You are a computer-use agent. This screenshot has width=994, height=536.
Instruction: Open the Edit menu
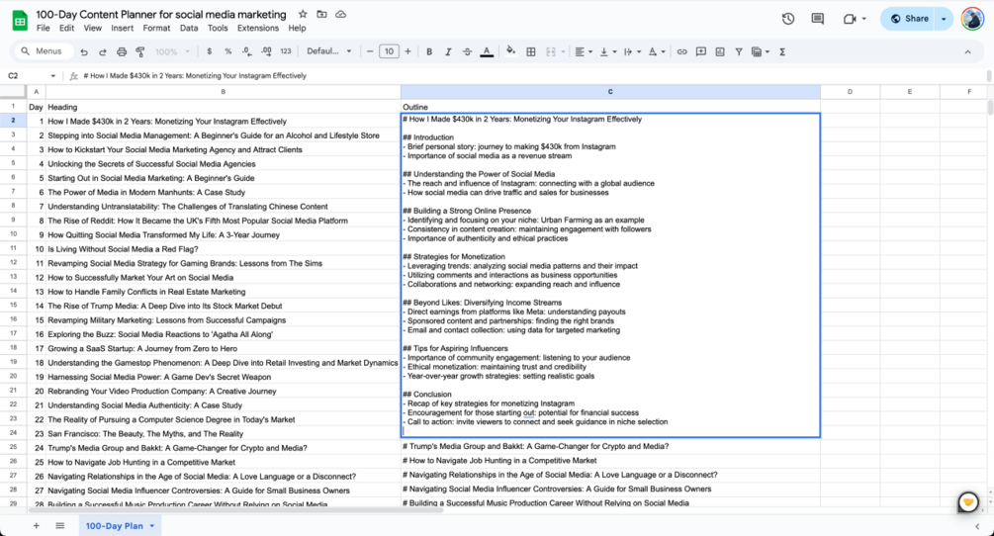tap(66, 28)
